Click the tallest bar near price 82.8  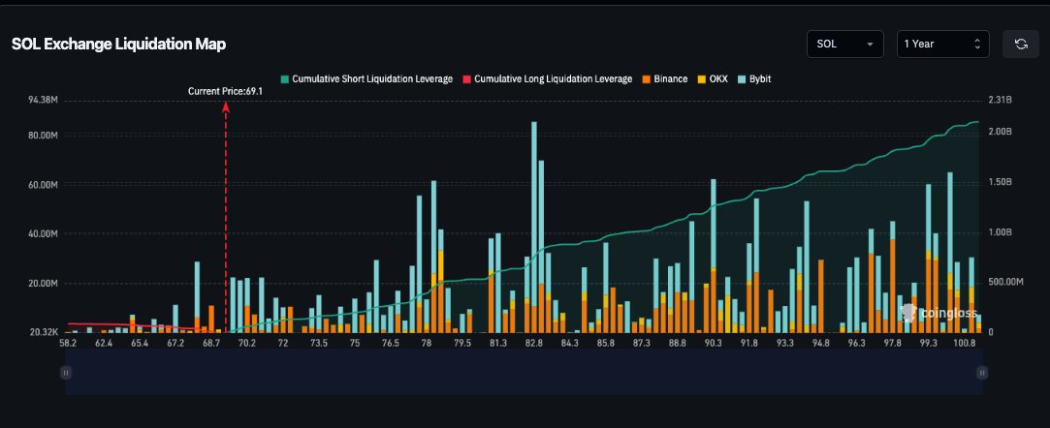coord(533,228)
